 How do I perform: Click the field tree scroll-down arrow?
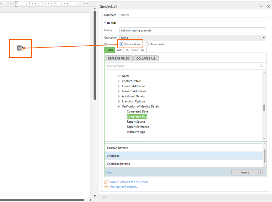click(264, 138)
